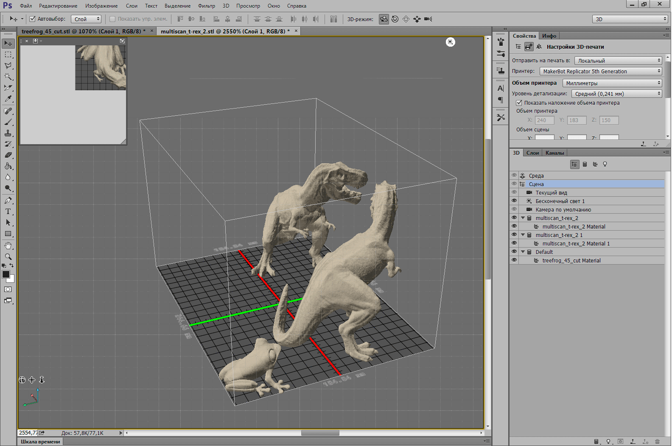Filter 3D panel by lights
This screenshot has width=672, height=446.
pos(605,164)
